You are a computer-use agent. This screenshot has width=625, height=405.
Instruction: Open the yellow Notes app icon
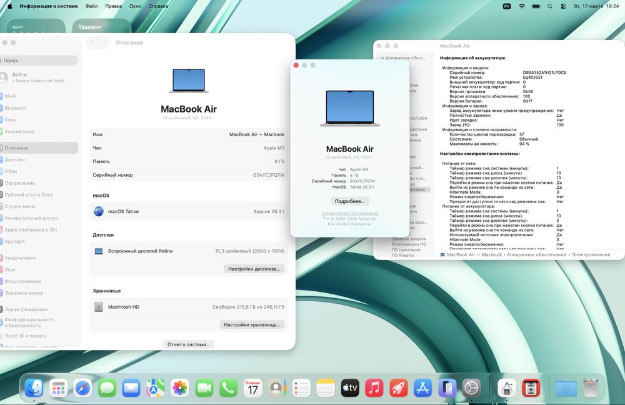point(326,388)
